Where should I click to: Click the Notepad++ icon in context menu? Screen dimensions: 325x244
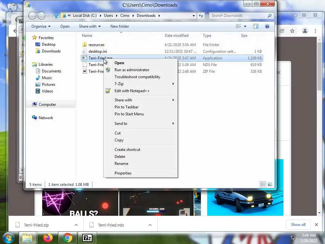click(x=108, y=91)
